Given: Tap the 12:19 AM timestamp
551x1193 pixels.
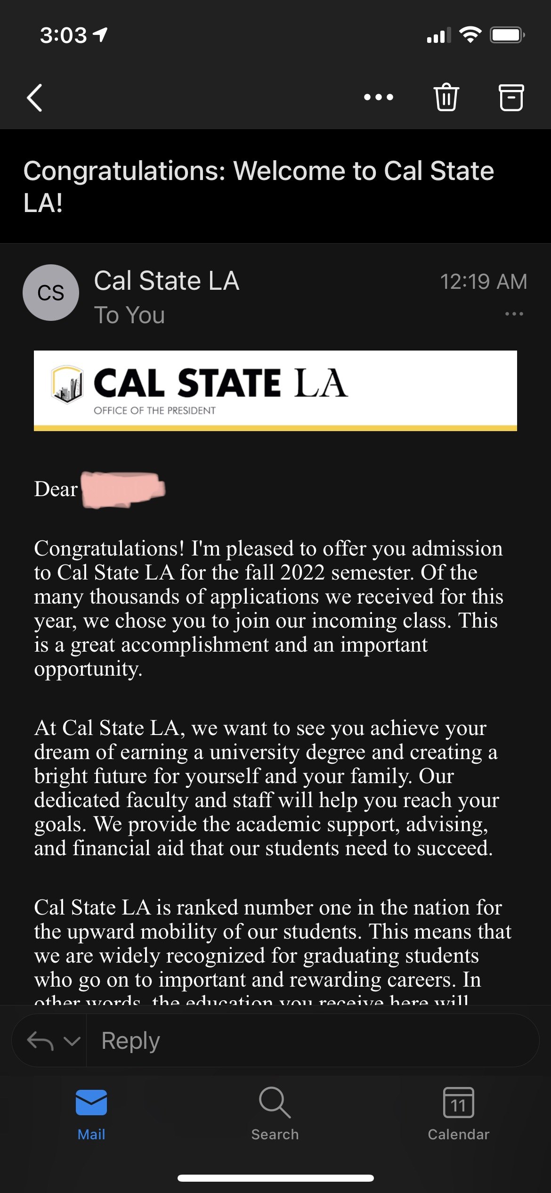Looking at the screenshot, I should 483,282.
